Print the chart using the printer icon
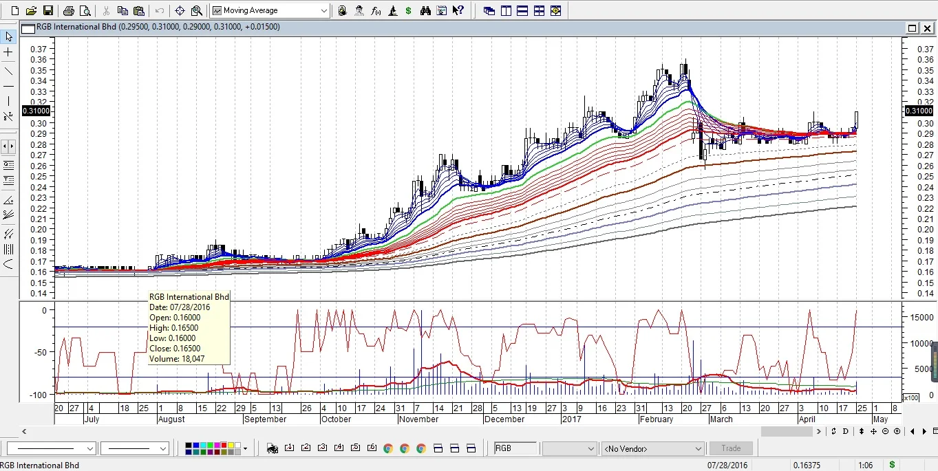The width and height of the screenshot is (938, 471). 69,11
